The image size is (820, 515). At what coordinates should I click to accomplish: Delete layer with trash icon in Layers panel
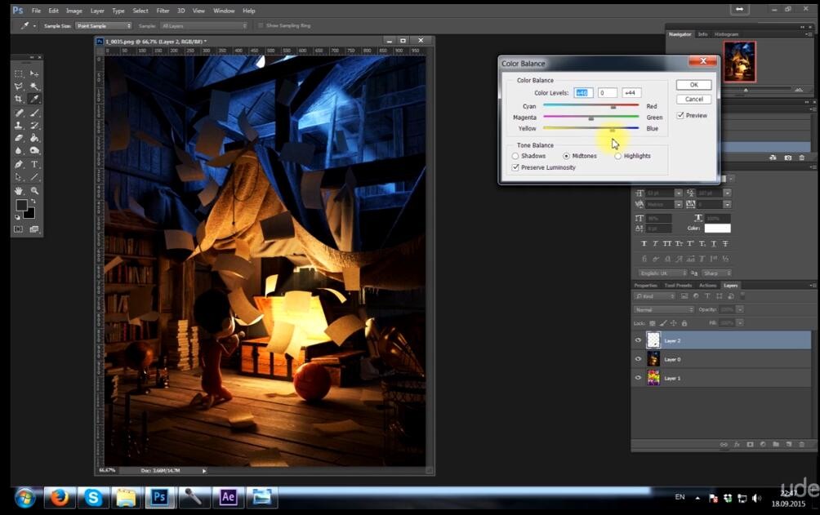802,445
